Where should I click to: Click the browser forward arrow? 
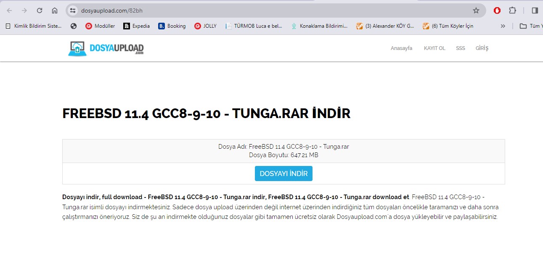point(24,11)
